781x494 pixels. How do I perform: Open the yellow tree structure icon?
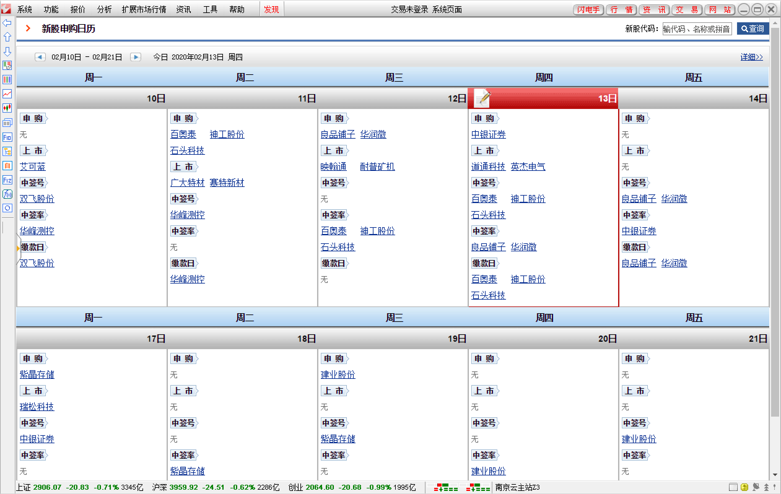pyautogui.click(x=7, y=151)
